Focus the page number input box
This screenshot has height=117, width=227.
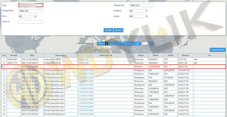[x=144, y=44]
